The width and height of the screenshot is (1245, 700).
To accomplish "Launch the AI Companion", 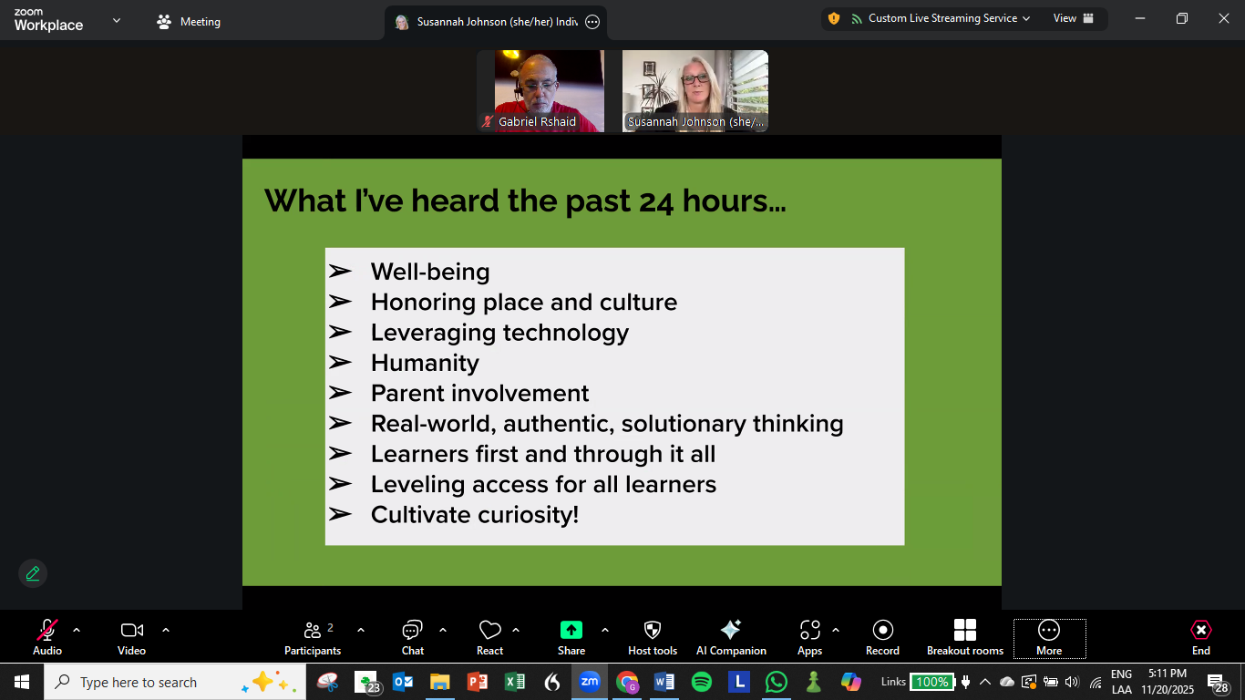I will tap(731, 636).
